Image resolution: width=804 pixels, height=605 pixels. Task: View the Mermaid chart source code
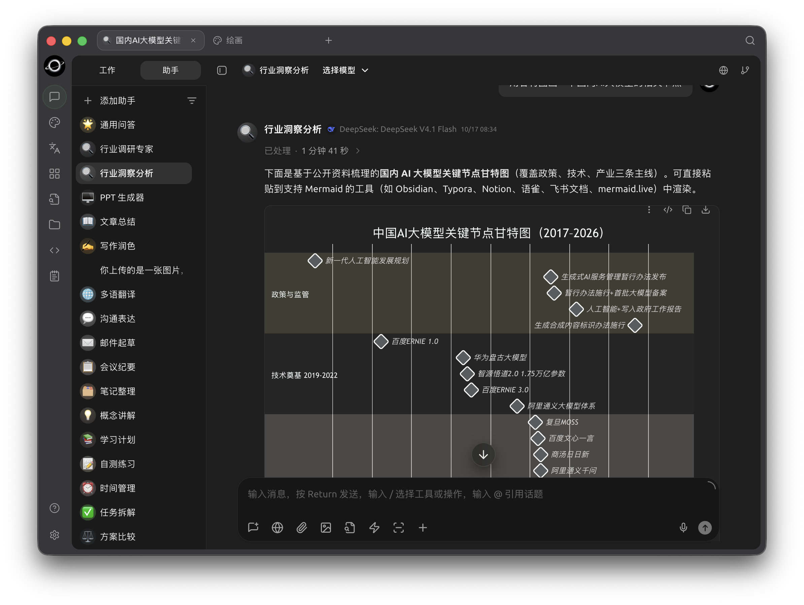[x=668, y=210]
